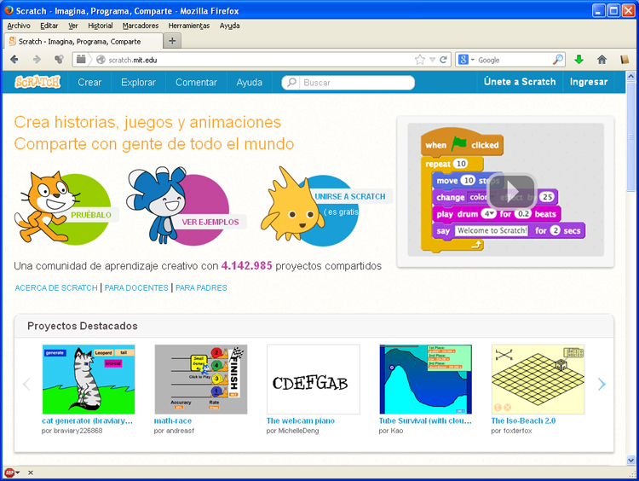Click the Adblock Plus status bar icon

9,472
